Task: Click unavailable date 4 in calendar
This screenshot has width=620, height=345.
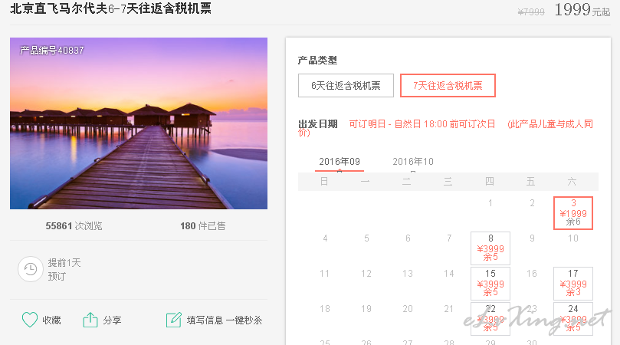Action: point(325,238)
